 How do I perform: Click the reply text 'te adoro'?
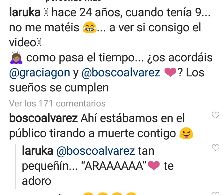(98, 173)
